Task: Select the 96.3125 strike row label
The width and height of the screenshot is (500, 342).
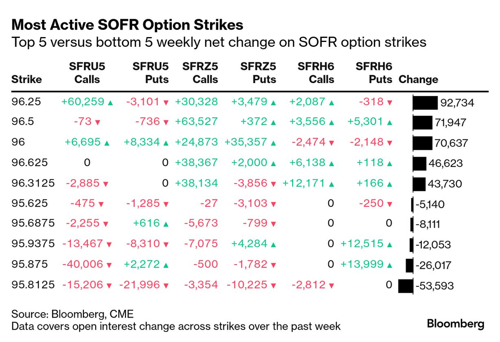Action: click(33, 183)
